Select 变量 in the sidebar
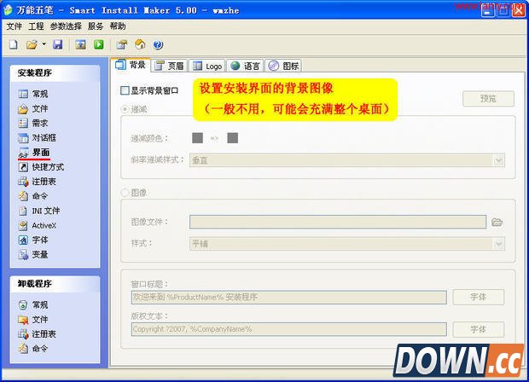Viewport: 529px width, 382px height. point(33,254)
